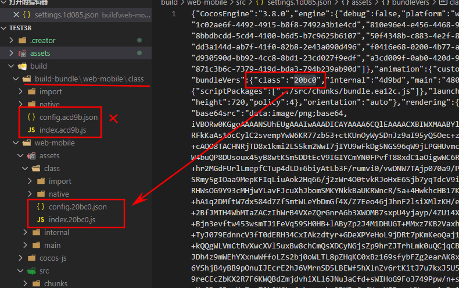Open index.acd9b.js file
The width and height of the screenshot is (459, 288).
(x=63, y=130)
